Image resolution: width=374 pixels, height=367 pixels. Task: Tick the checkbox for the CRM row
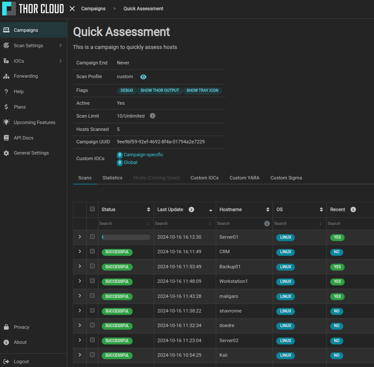tap(92, 252)
